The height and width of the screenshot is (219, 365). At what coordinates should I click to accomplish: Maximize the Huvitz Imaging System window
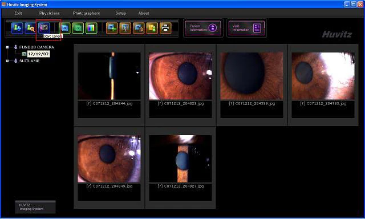(x=354, y=4)
